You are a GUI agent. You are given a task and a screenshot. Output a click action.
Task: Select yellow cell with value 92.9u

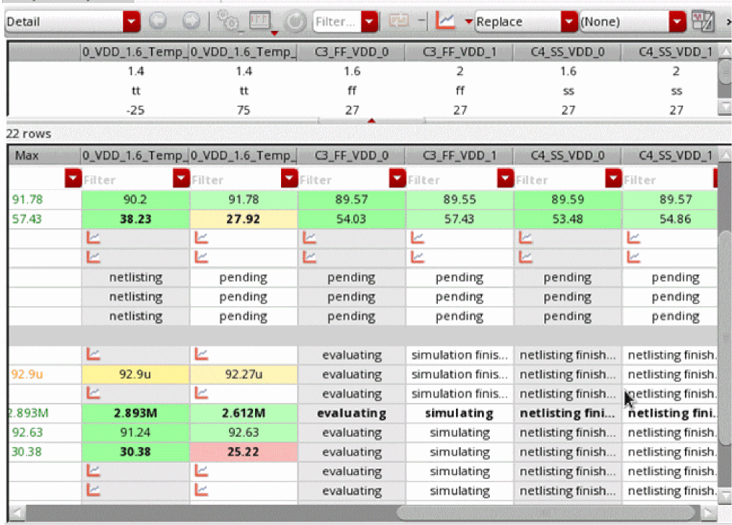[135, 374]
